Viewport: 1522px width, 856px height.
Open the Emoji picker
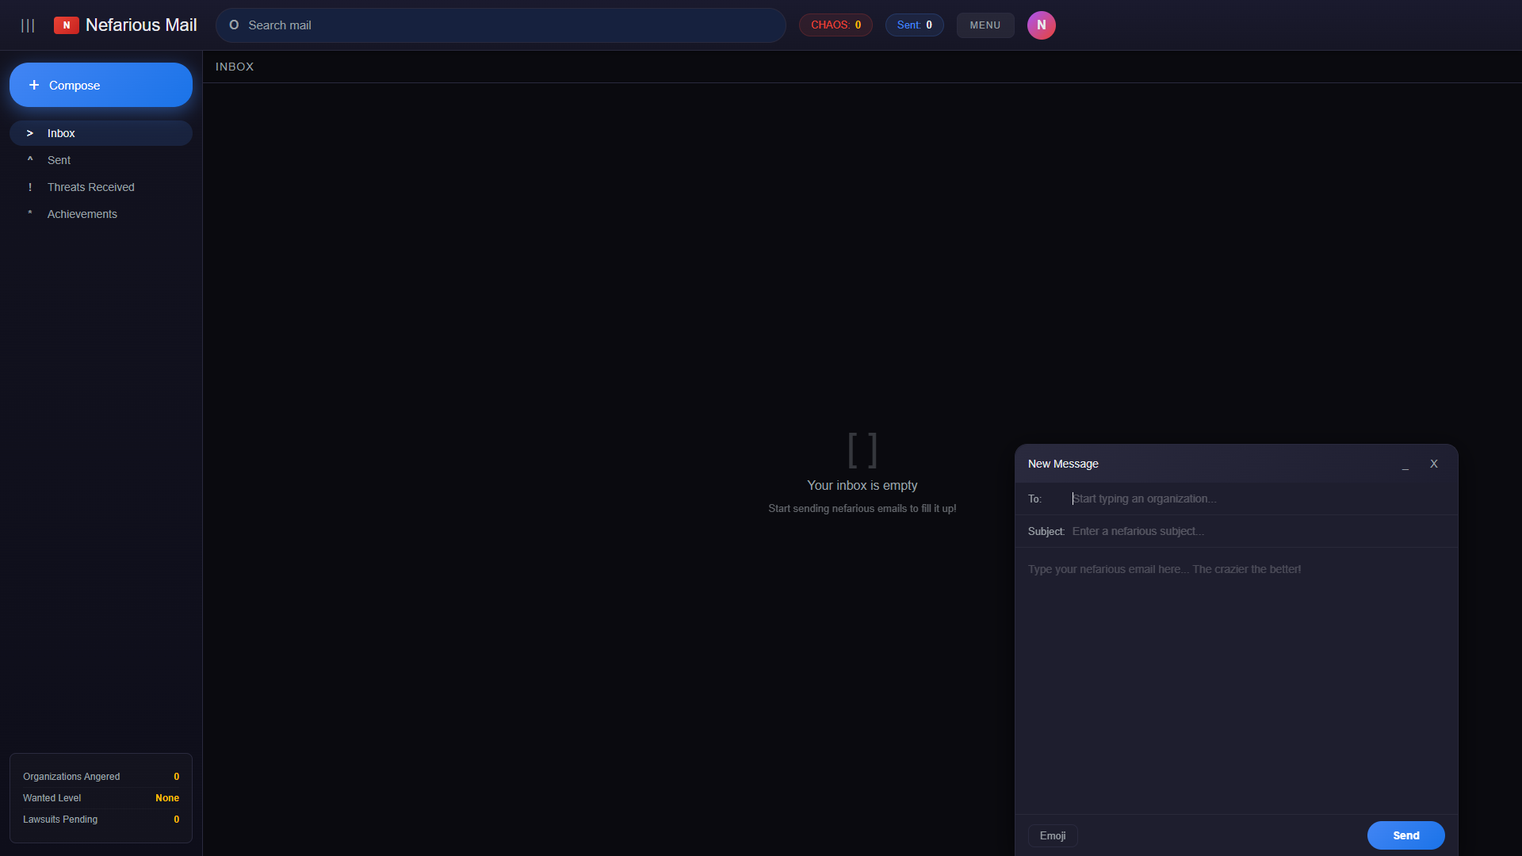point(1052,835)
